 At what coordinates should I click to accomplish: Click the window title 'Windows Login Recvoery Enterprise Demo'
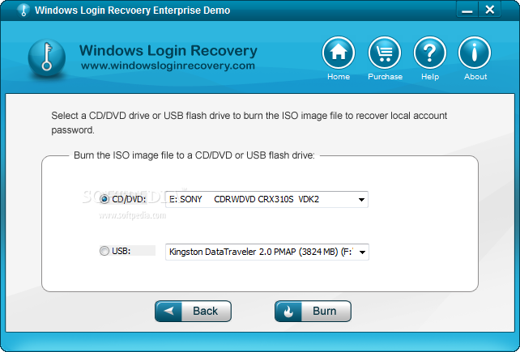(x=132, y=11)
